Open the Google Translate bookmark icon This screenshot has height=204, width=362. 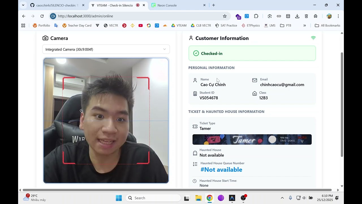point(56,25)
